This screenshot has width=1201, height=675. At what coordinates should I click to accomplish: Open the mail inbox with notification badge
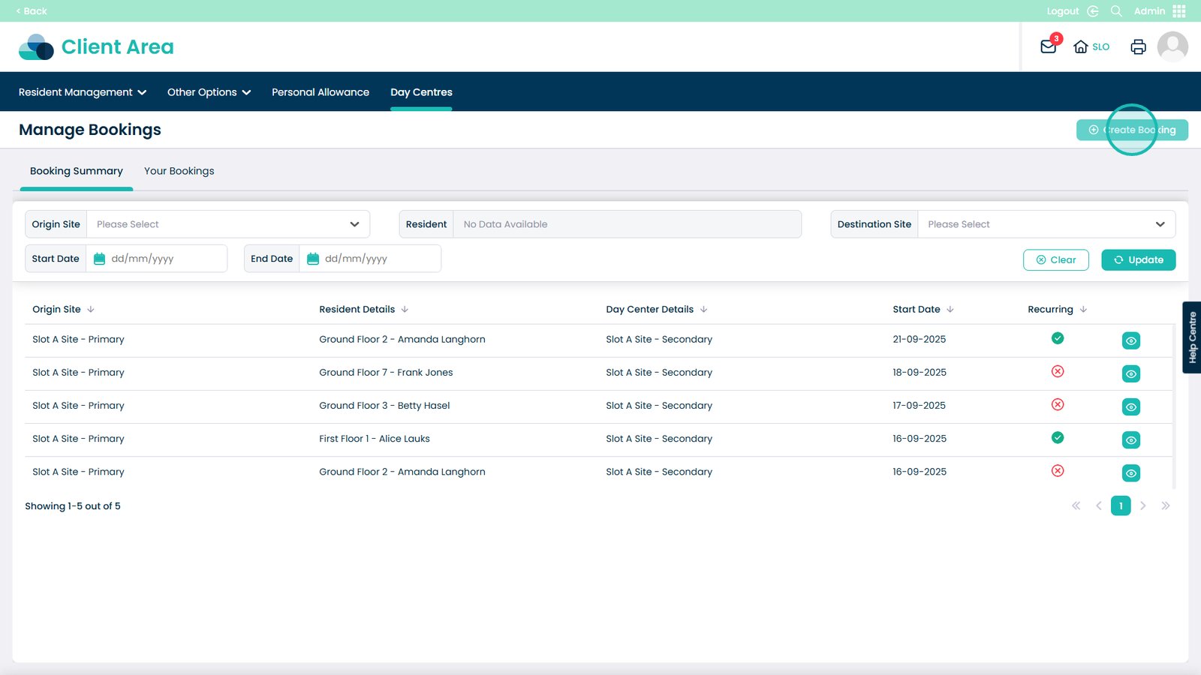tap(1049, 46)
